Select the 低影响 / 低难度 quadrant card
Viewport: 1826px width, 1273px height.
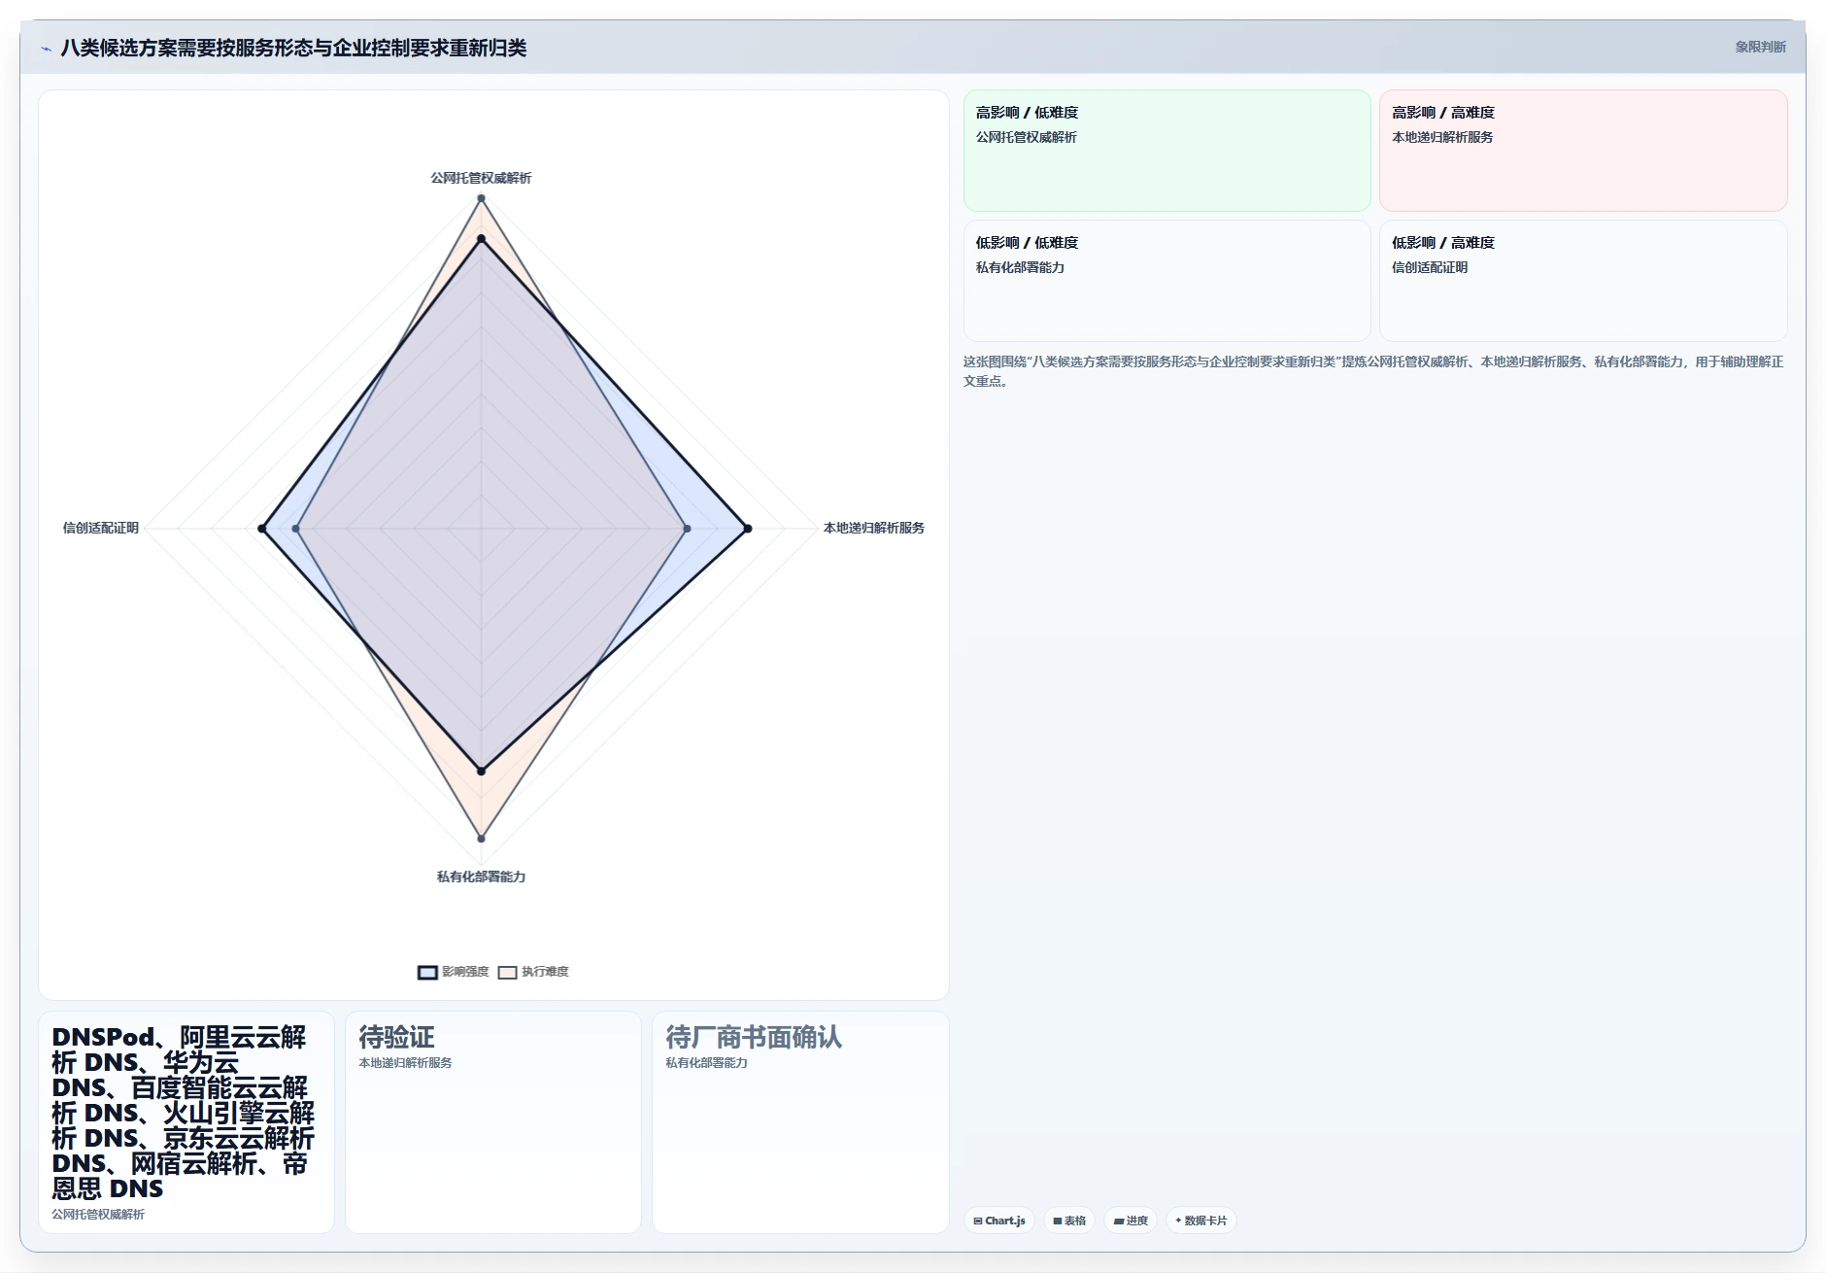(1167, 281)
